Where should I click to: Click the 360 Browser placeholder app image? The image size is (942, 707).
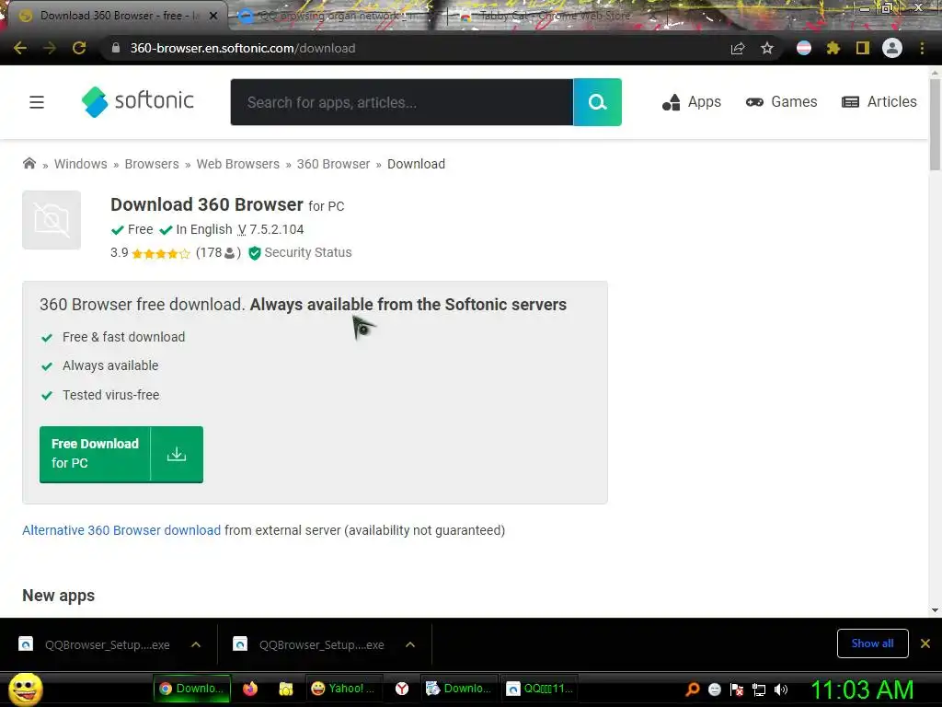pyautogui.click(x=52, y=220)
